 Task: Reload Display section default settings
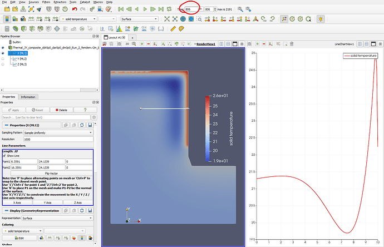point(82,211)
